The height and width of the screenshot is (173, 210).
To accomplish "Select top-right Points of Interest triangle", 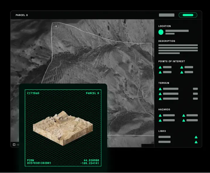I will point(182,67).
